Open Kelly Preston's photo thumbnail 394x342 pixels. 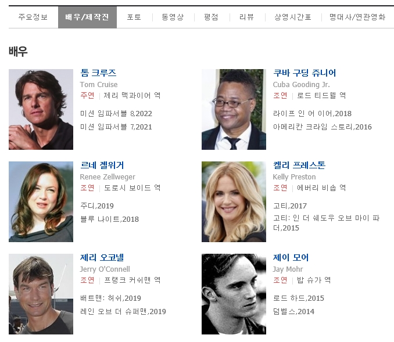click(234, 201)
